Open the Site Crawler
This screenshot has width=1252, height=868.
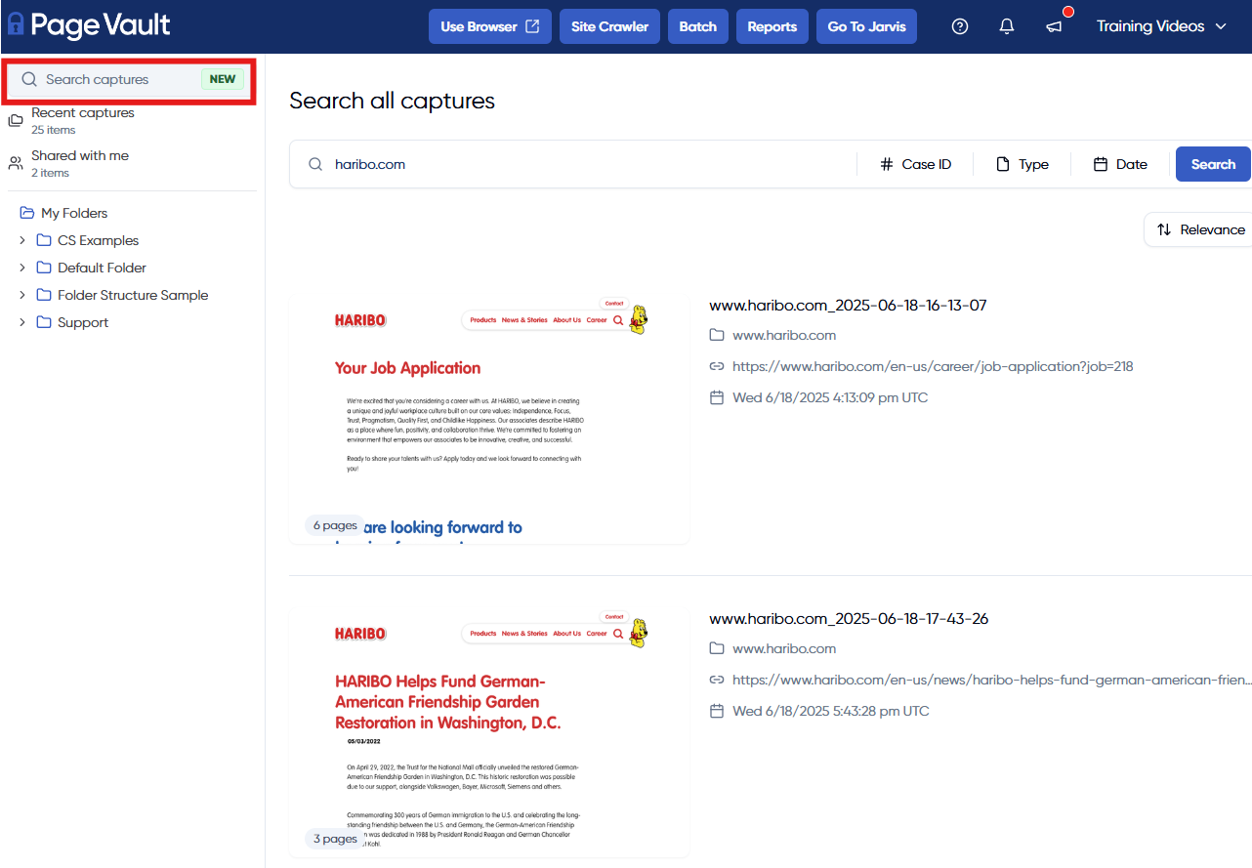(610, 26)
